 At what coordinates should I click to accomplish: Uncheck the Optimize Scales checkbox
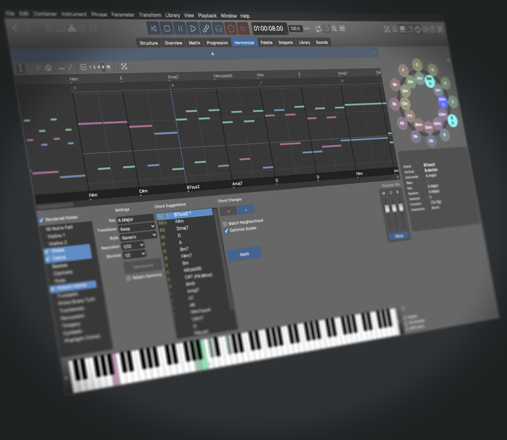pyautogui.click(x=226, y=230)
